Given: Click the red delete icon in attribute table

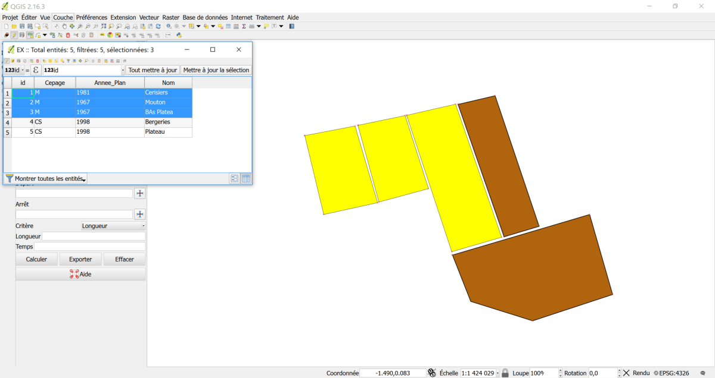Looking at the screenshot, I should pyautogui.click(x=38, y=61).
